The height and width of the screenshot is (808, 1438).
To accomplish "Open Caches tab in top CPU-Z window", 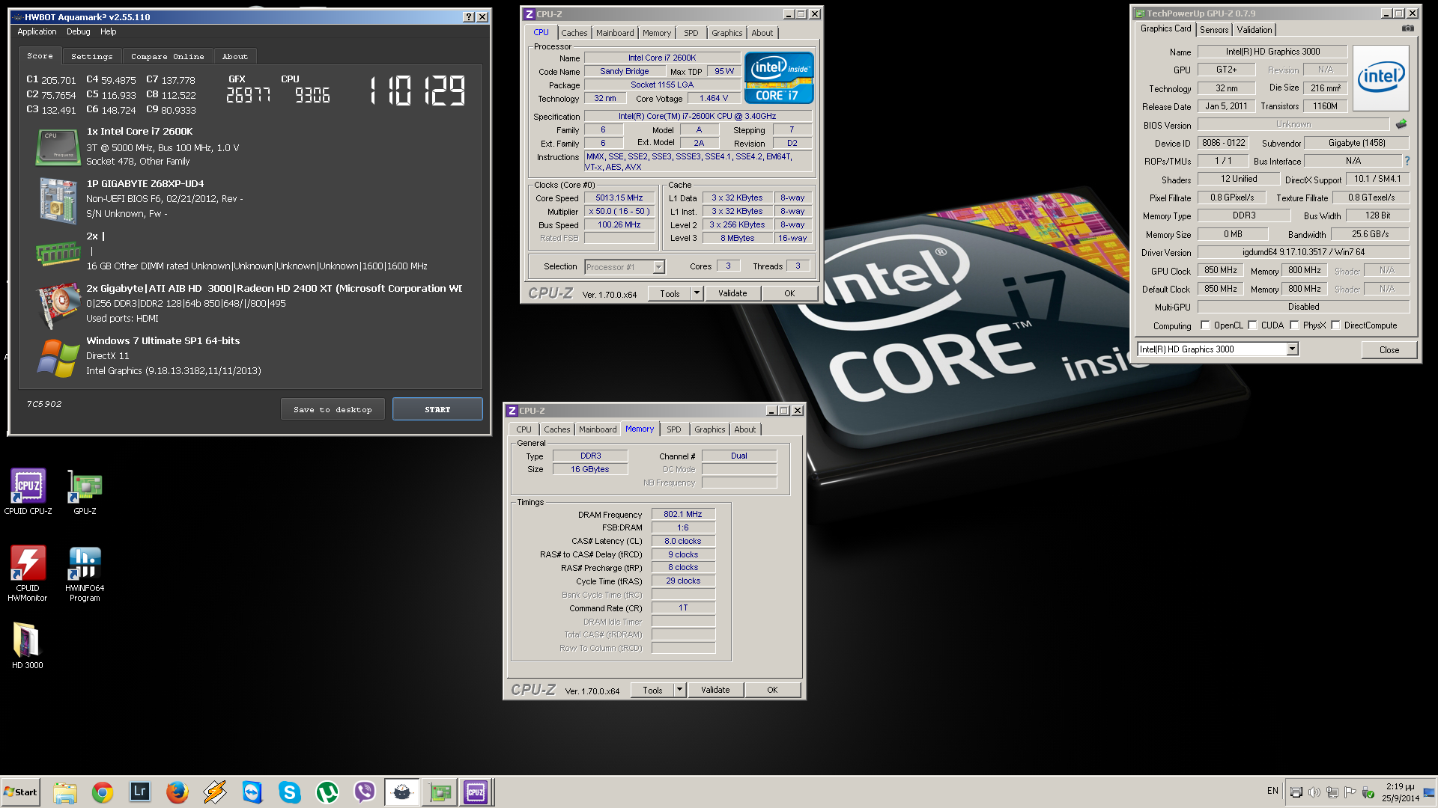I will point(574,33).
